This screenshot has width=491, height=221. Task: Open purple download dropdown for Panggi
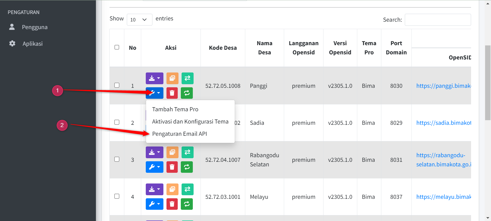point(154,78)
